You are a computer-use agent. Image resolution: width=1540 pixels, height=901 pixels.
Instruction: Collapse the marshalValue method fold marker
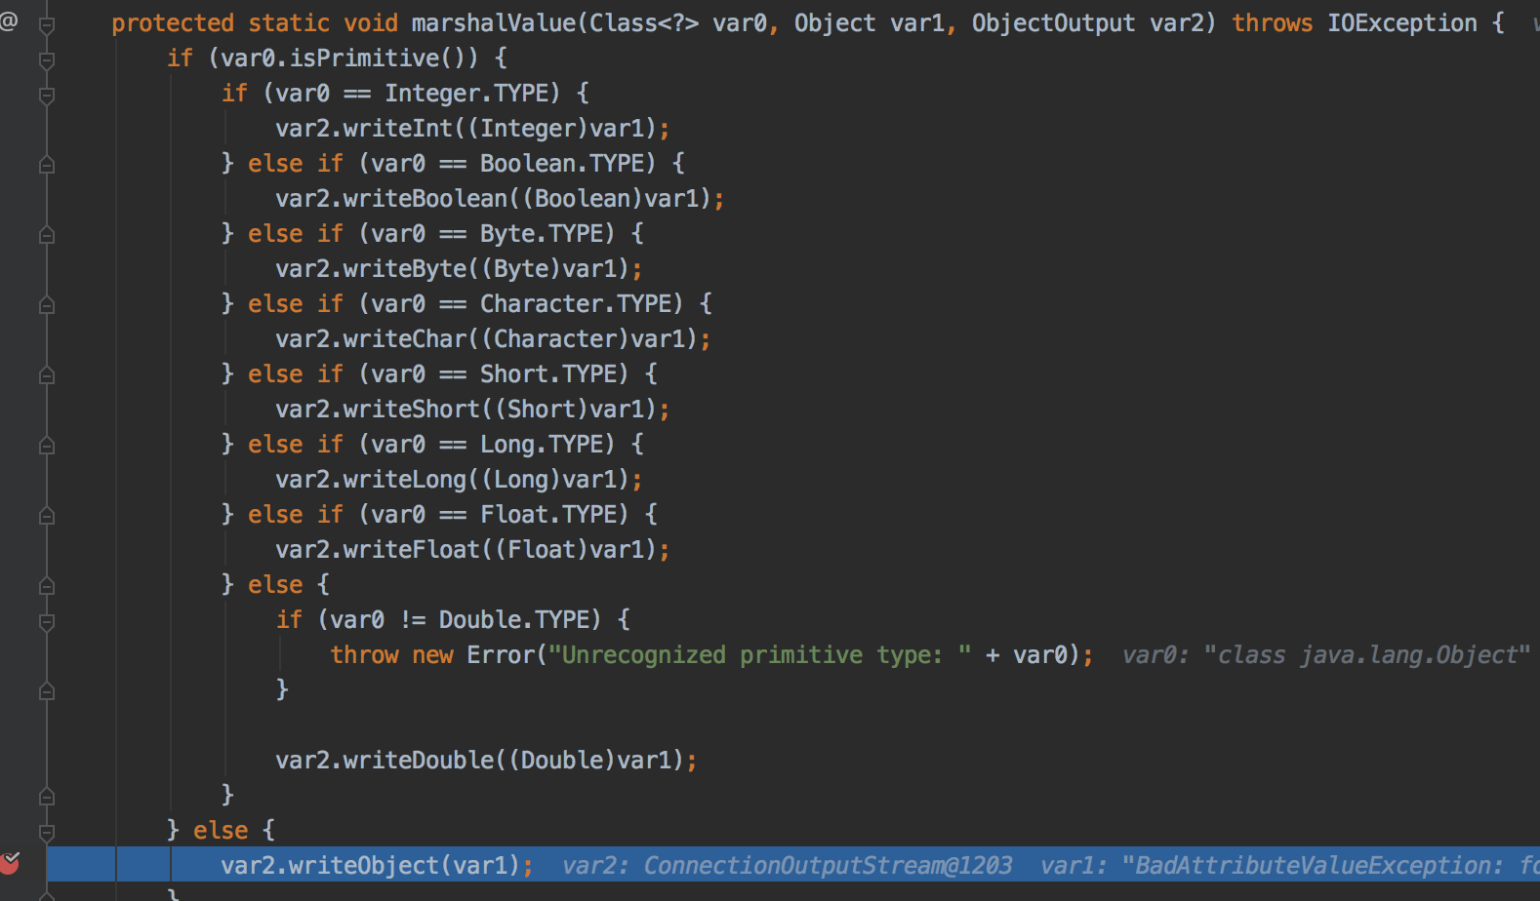pos(46,25)
